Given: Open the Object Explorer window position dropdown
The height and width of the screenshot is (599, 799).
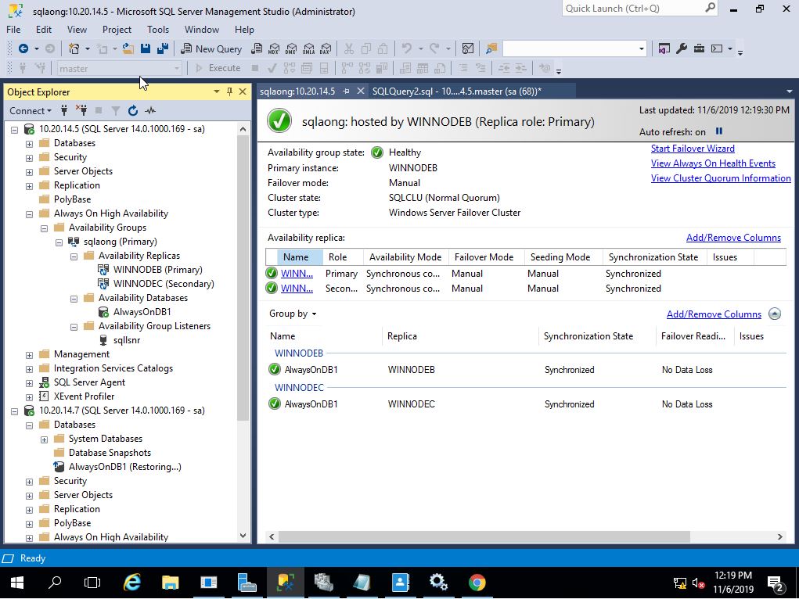Looking at the screenshot, I should click(x=217, y=91).
